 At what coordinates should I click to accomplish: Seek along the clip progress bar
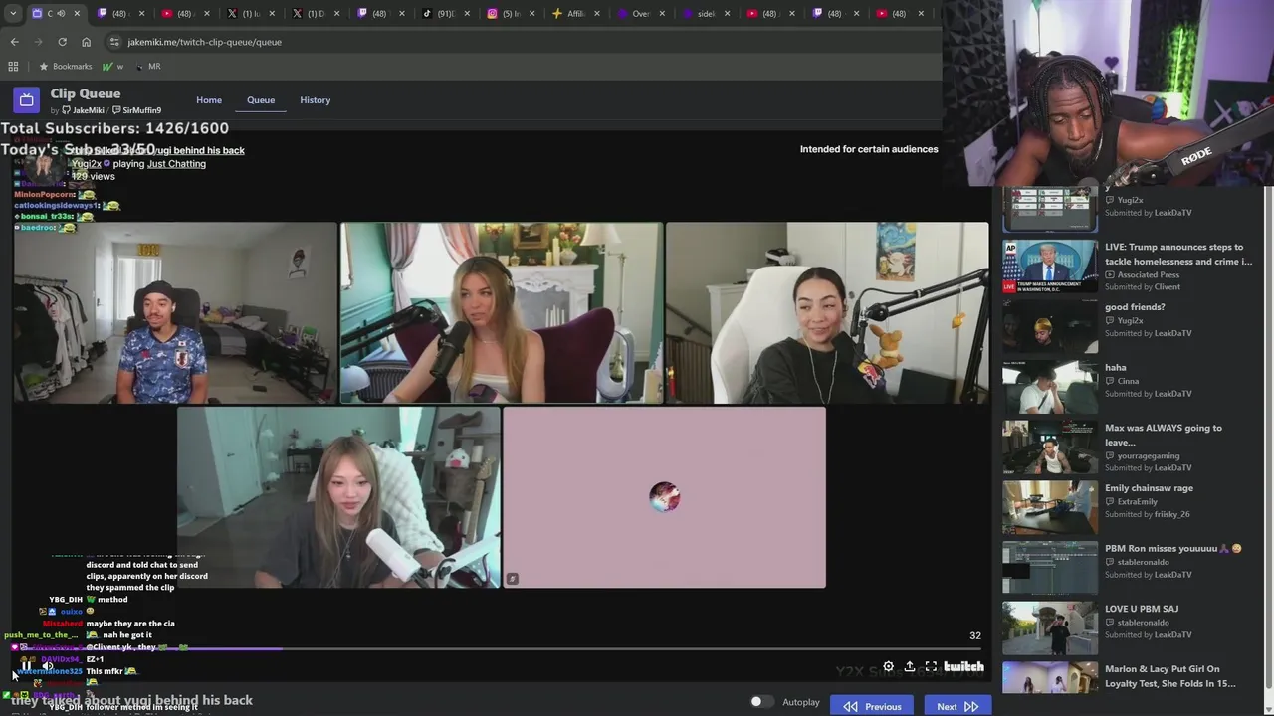500,649
